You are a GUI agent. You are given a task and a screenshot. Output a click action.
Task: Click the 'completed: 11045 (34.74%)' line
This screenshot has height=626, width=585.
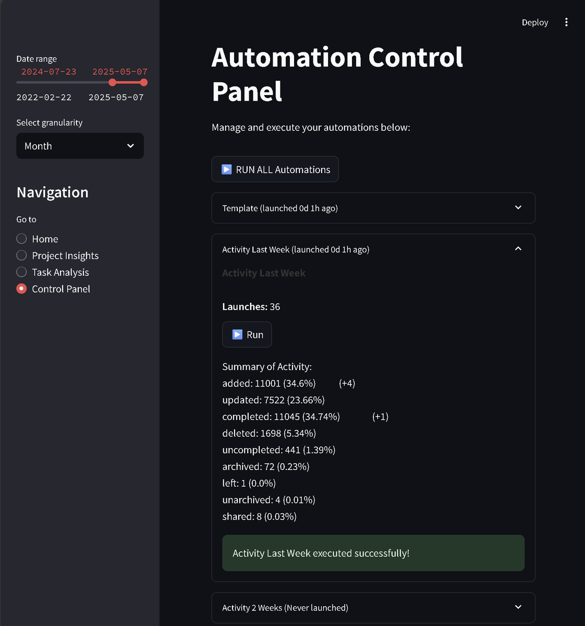click(x=281, y=417)
